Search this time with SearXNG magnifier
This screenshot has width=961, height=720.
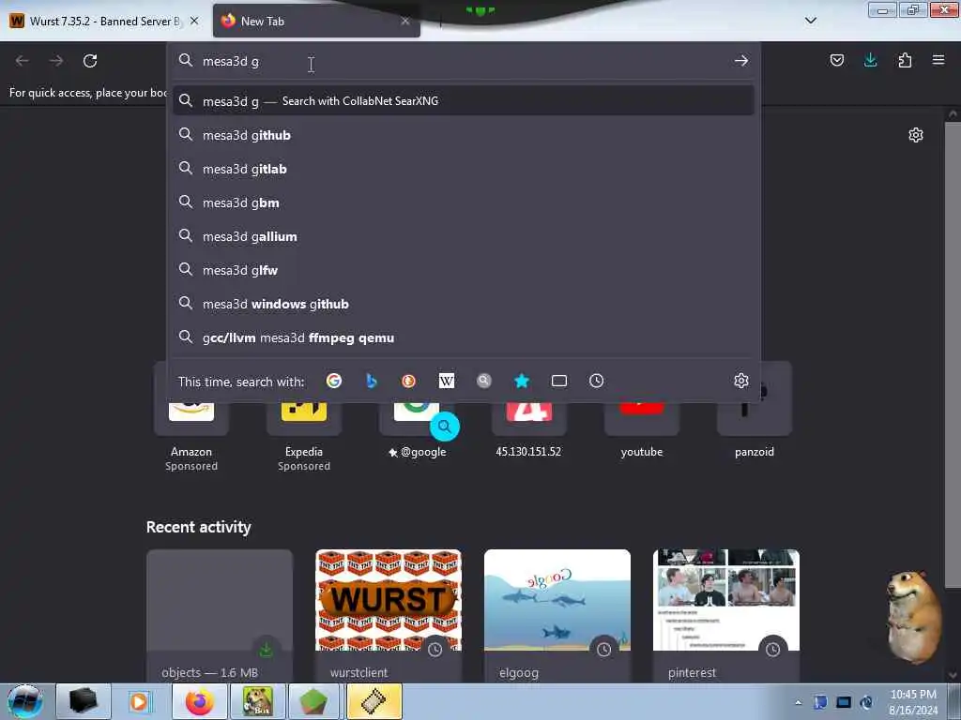coord(483,381)
